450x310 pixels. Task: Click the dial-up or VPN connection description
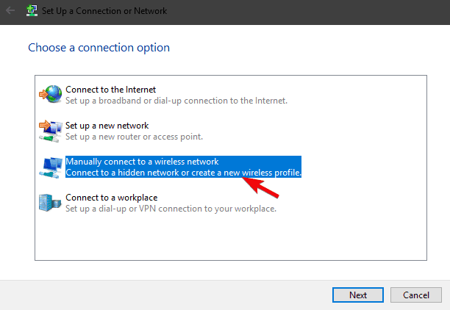click(171, 209)
